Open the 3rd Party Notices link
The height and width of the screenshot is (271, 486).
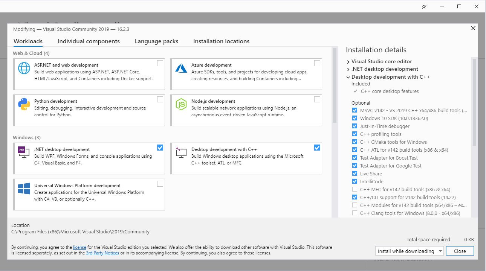click(x=102, y=253)
